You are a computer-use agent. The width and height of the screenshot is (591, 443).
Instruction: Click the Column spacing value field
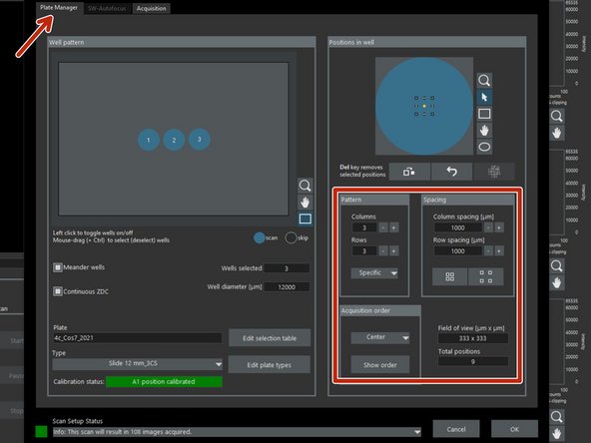tap(458, 227)
